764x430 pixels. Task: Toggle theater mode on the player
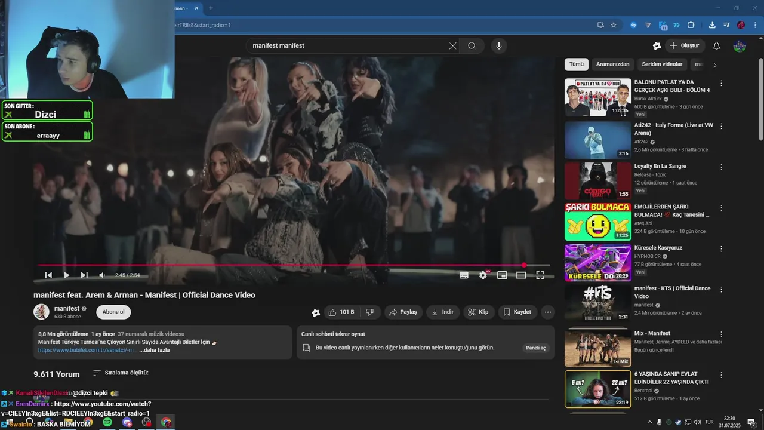click(521, 275)
